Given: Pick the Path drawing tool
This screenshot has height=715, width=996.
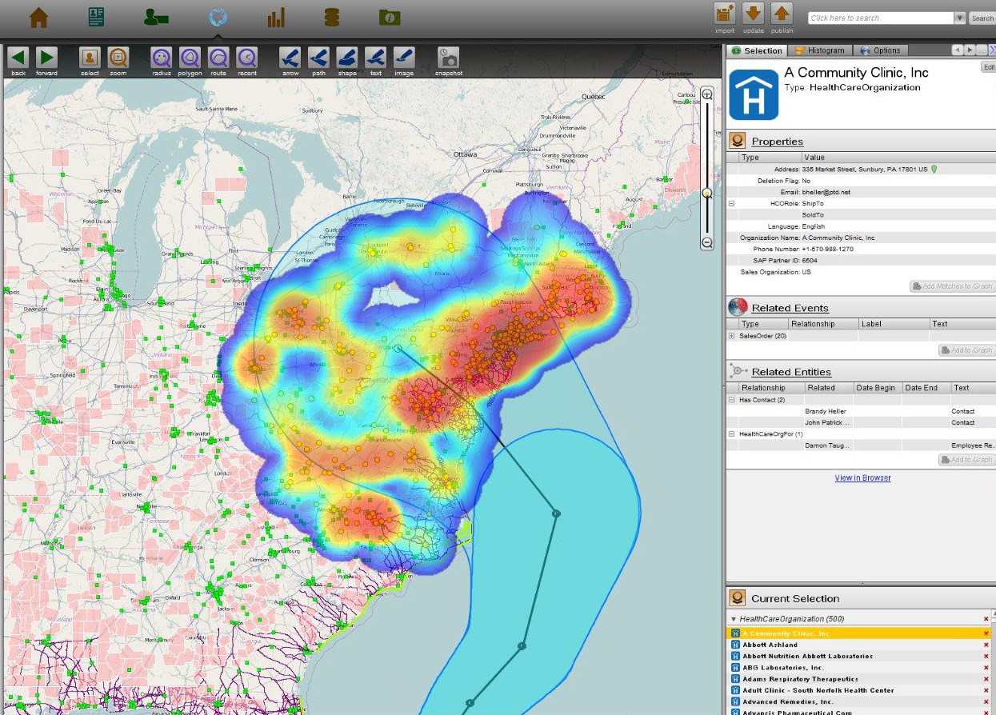Looking at the screenshot, I should coord(318,58).
